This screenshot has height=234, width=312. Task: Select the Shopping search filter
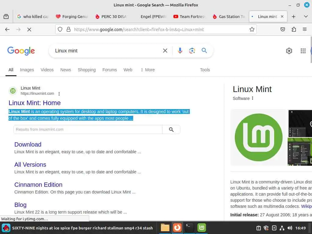point(87,70)
